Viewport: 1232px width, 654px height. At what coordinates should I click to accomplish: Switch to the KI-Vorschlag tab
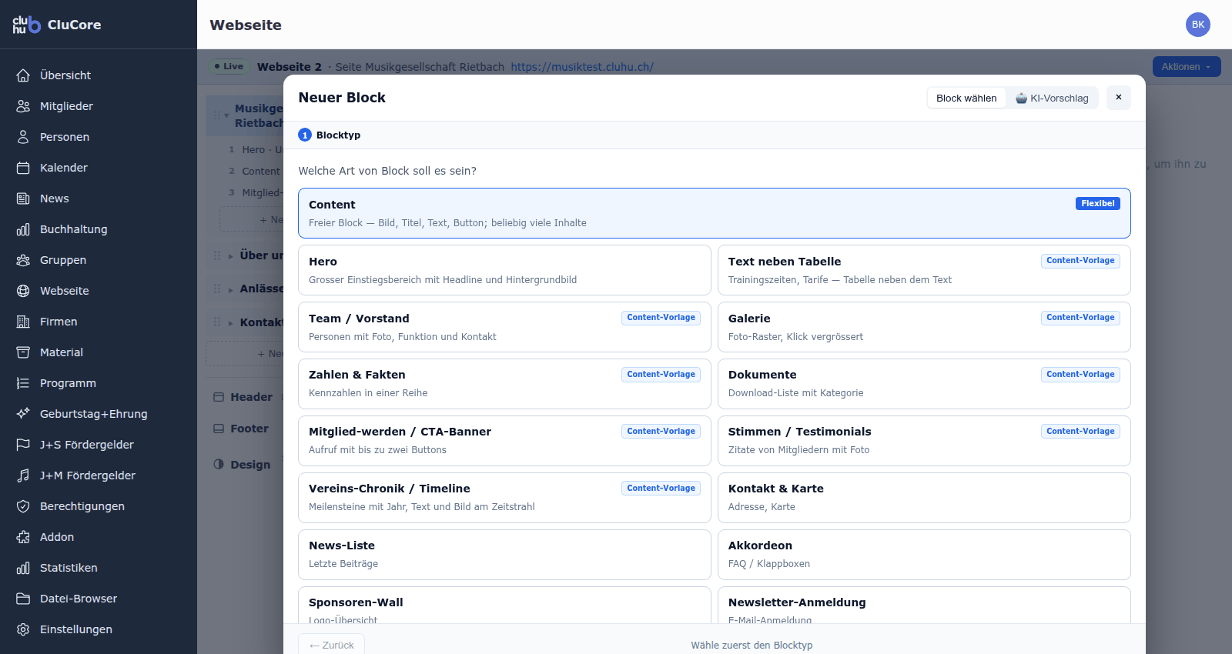click(1052, 98)
